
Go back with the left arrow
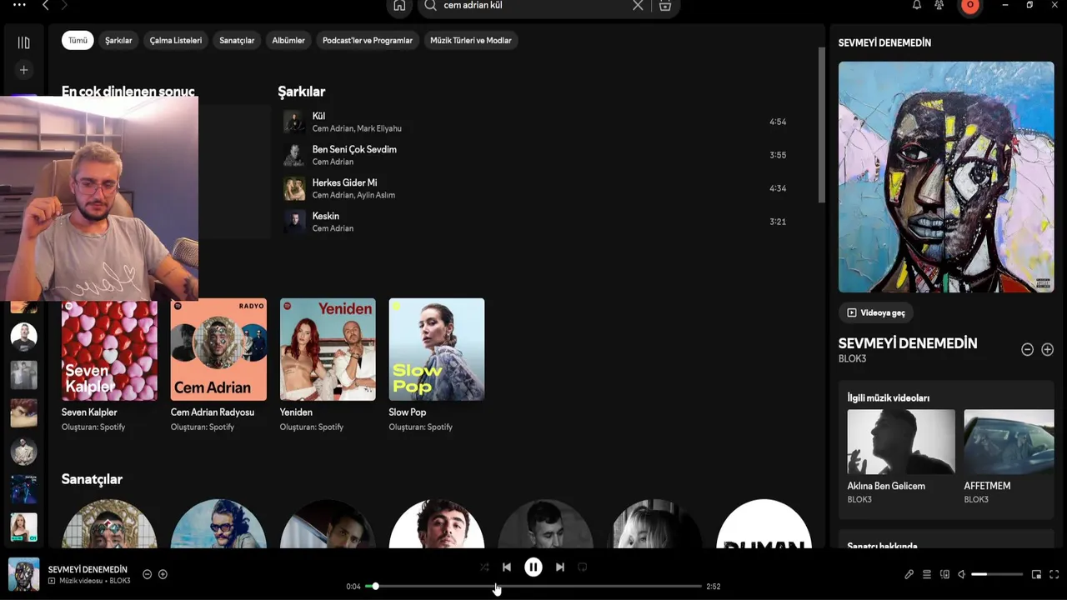click(x=46, y=5)
